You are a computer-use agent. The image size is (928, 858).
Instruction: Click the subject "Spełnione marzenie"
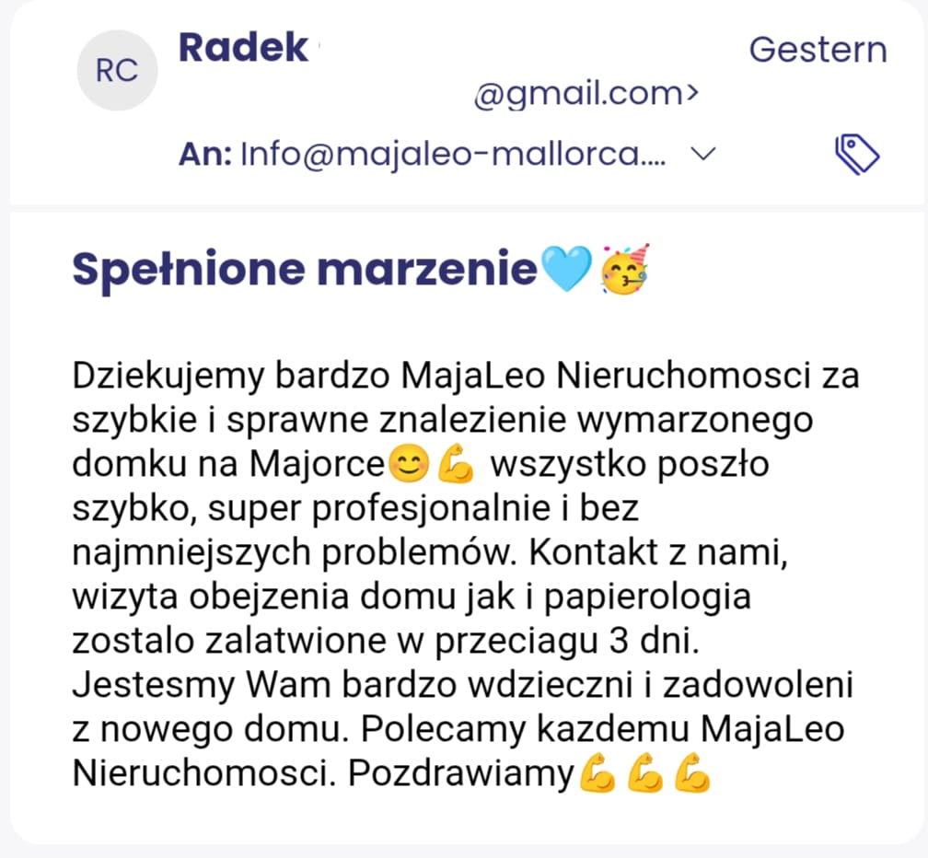point(304,271)
